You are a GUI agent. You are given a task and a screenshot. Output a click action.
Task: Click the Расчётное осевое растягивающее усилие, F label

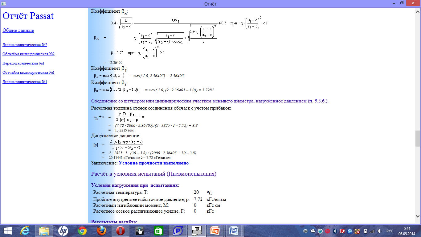[139, 211]
